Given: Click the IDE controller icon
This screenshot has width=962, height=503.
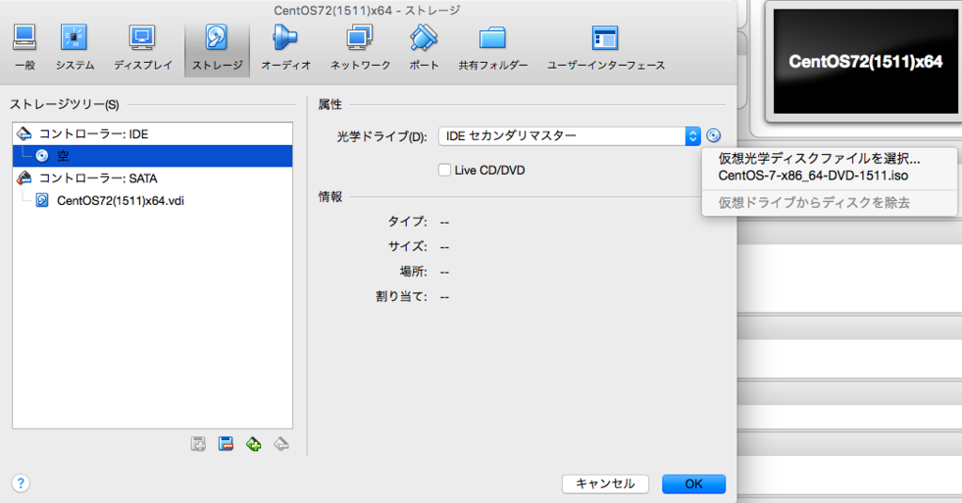Looking at the screenshot, I should (x=23, y=134).
